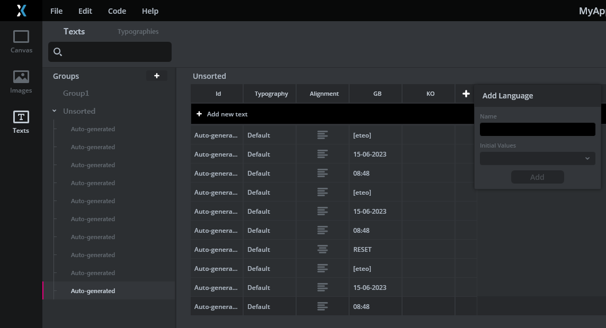The height and width of the screenshot is (328, 606).
Task: Click the centered alignment icon in RESET row
Action: point(322,249)
